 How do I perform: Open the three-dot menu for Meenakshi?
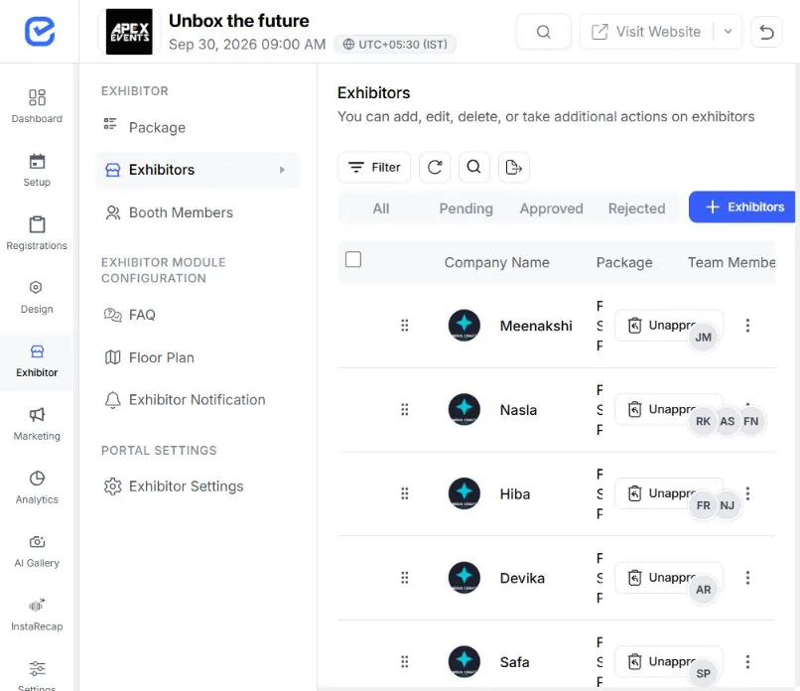[x=747, y=326]
